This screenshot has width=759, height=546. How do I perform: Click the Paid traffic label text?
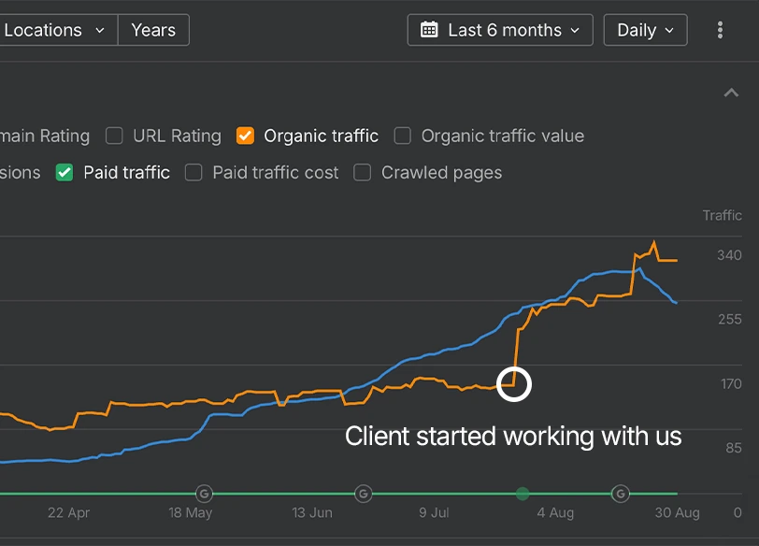(126, 172)
